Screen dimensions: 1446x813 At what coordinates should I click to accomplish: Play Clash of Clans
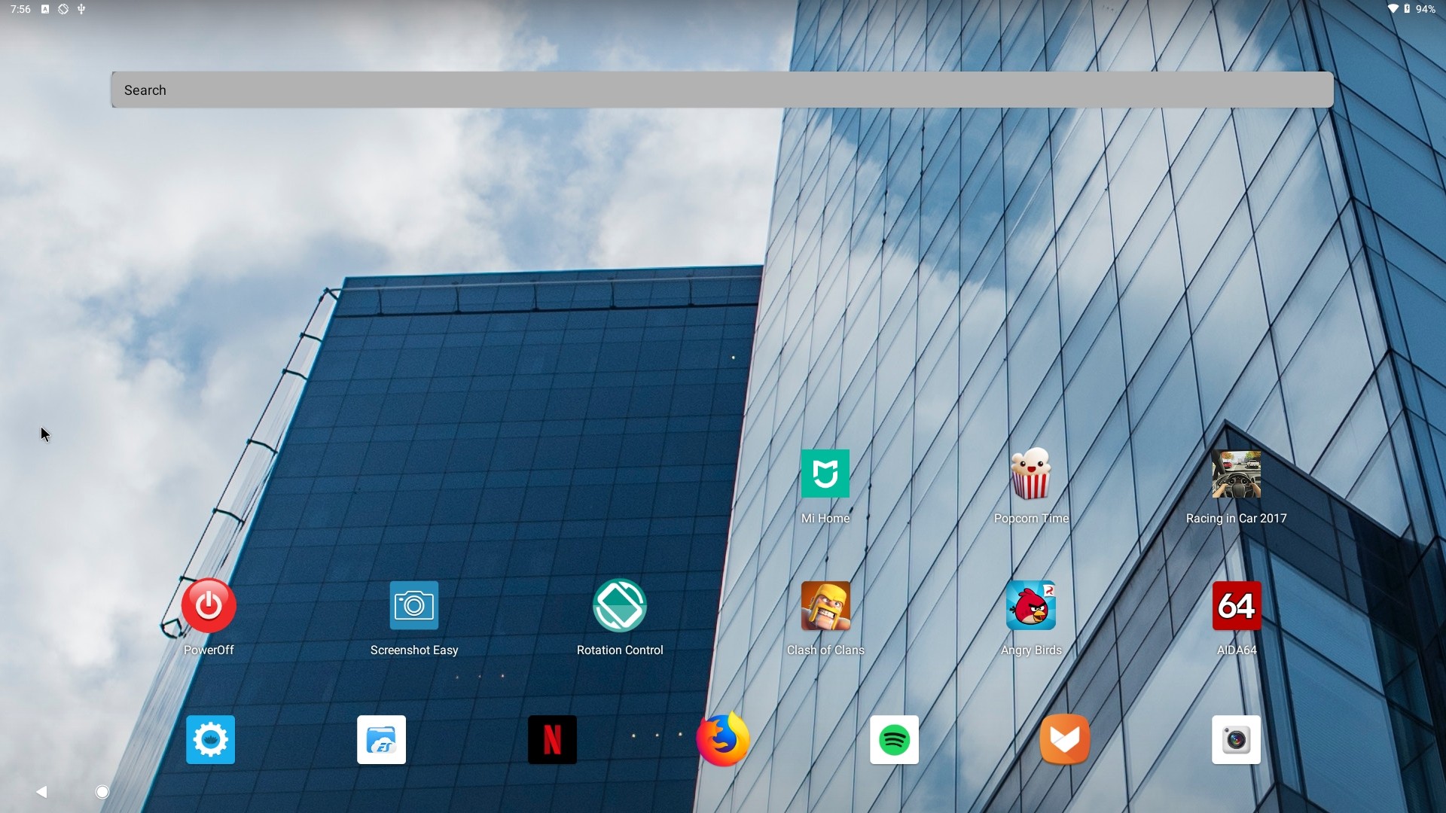[825, 605]
